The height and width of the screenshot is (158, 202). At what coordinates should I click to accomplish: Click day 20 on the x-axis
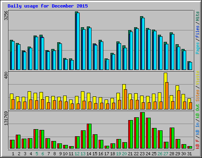point(125,154)
